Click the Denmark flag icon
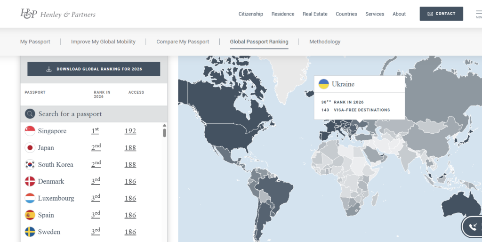 tap(30, 182)
